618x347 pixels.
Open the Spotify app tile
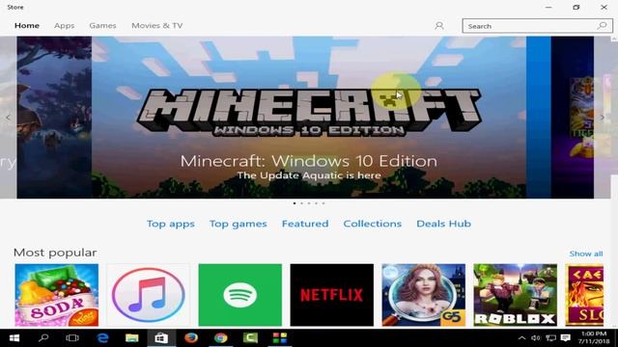click(x=240, y=295)
